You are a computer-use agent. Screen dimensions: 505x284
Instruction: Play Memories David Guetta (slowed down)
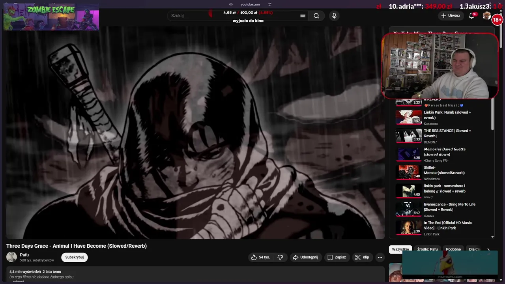[445, 152]
